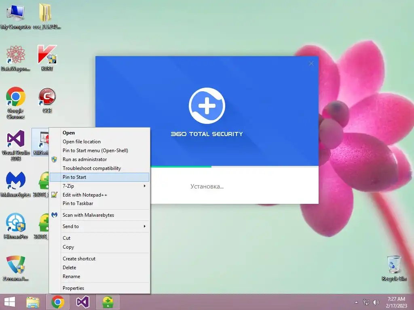Click Pin to Start entry
The height and width of the screenshot is (310, 414).
99,177
